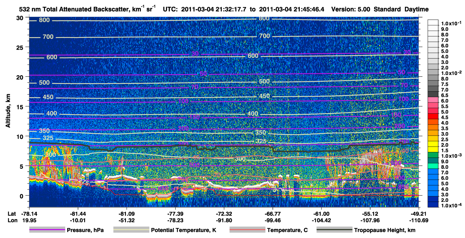Viewport: 465px width, 238px height.
Task: Click the red colorbar swatch beside '4.5'
Action: tap(434, 116)
